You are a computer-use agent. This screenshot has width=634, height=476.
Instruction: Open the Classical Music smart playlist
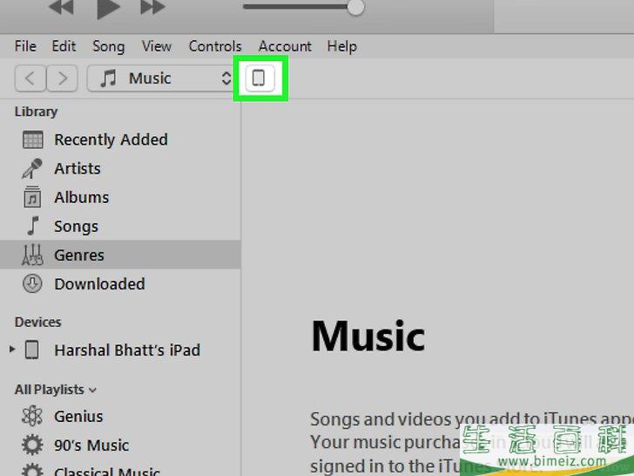point(107,472)
